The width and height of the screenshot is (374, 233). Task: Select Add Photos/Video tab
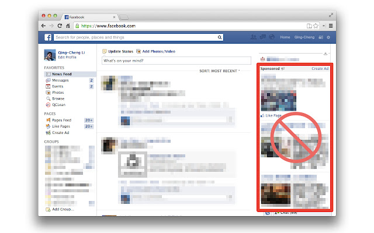click(156, 51)
